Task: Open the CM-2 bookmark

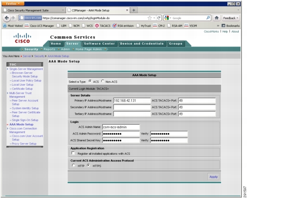Action: pyautogui.click(x=159, y=26)
